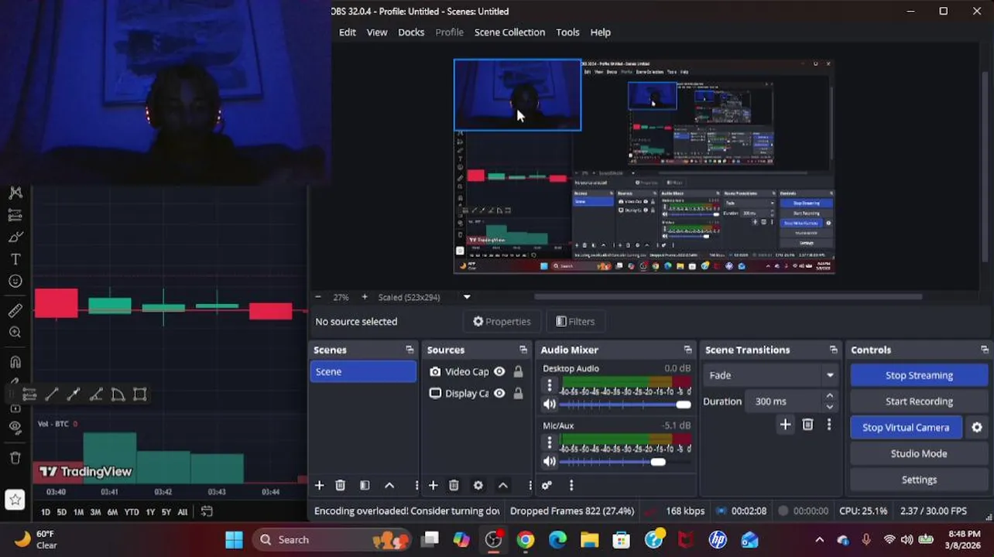Image resolution: width=994 pixels, height=557 pixels.
Task: Adjust the Desktop Audio volume slider
Action: tap(626, 405)
